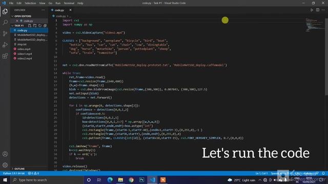Click the Ln 1, Col 1 cursor position
The image size is (328, 184).
coord(261,173)
